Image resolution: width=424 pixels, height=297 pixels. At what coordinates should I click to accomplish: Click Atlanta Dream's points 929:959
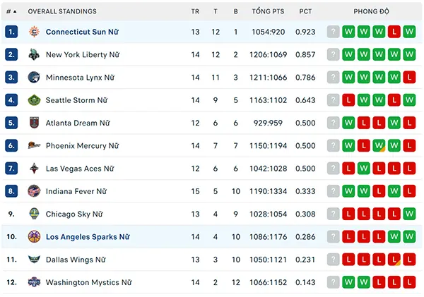pyautogui.click(x=268, y=123)
